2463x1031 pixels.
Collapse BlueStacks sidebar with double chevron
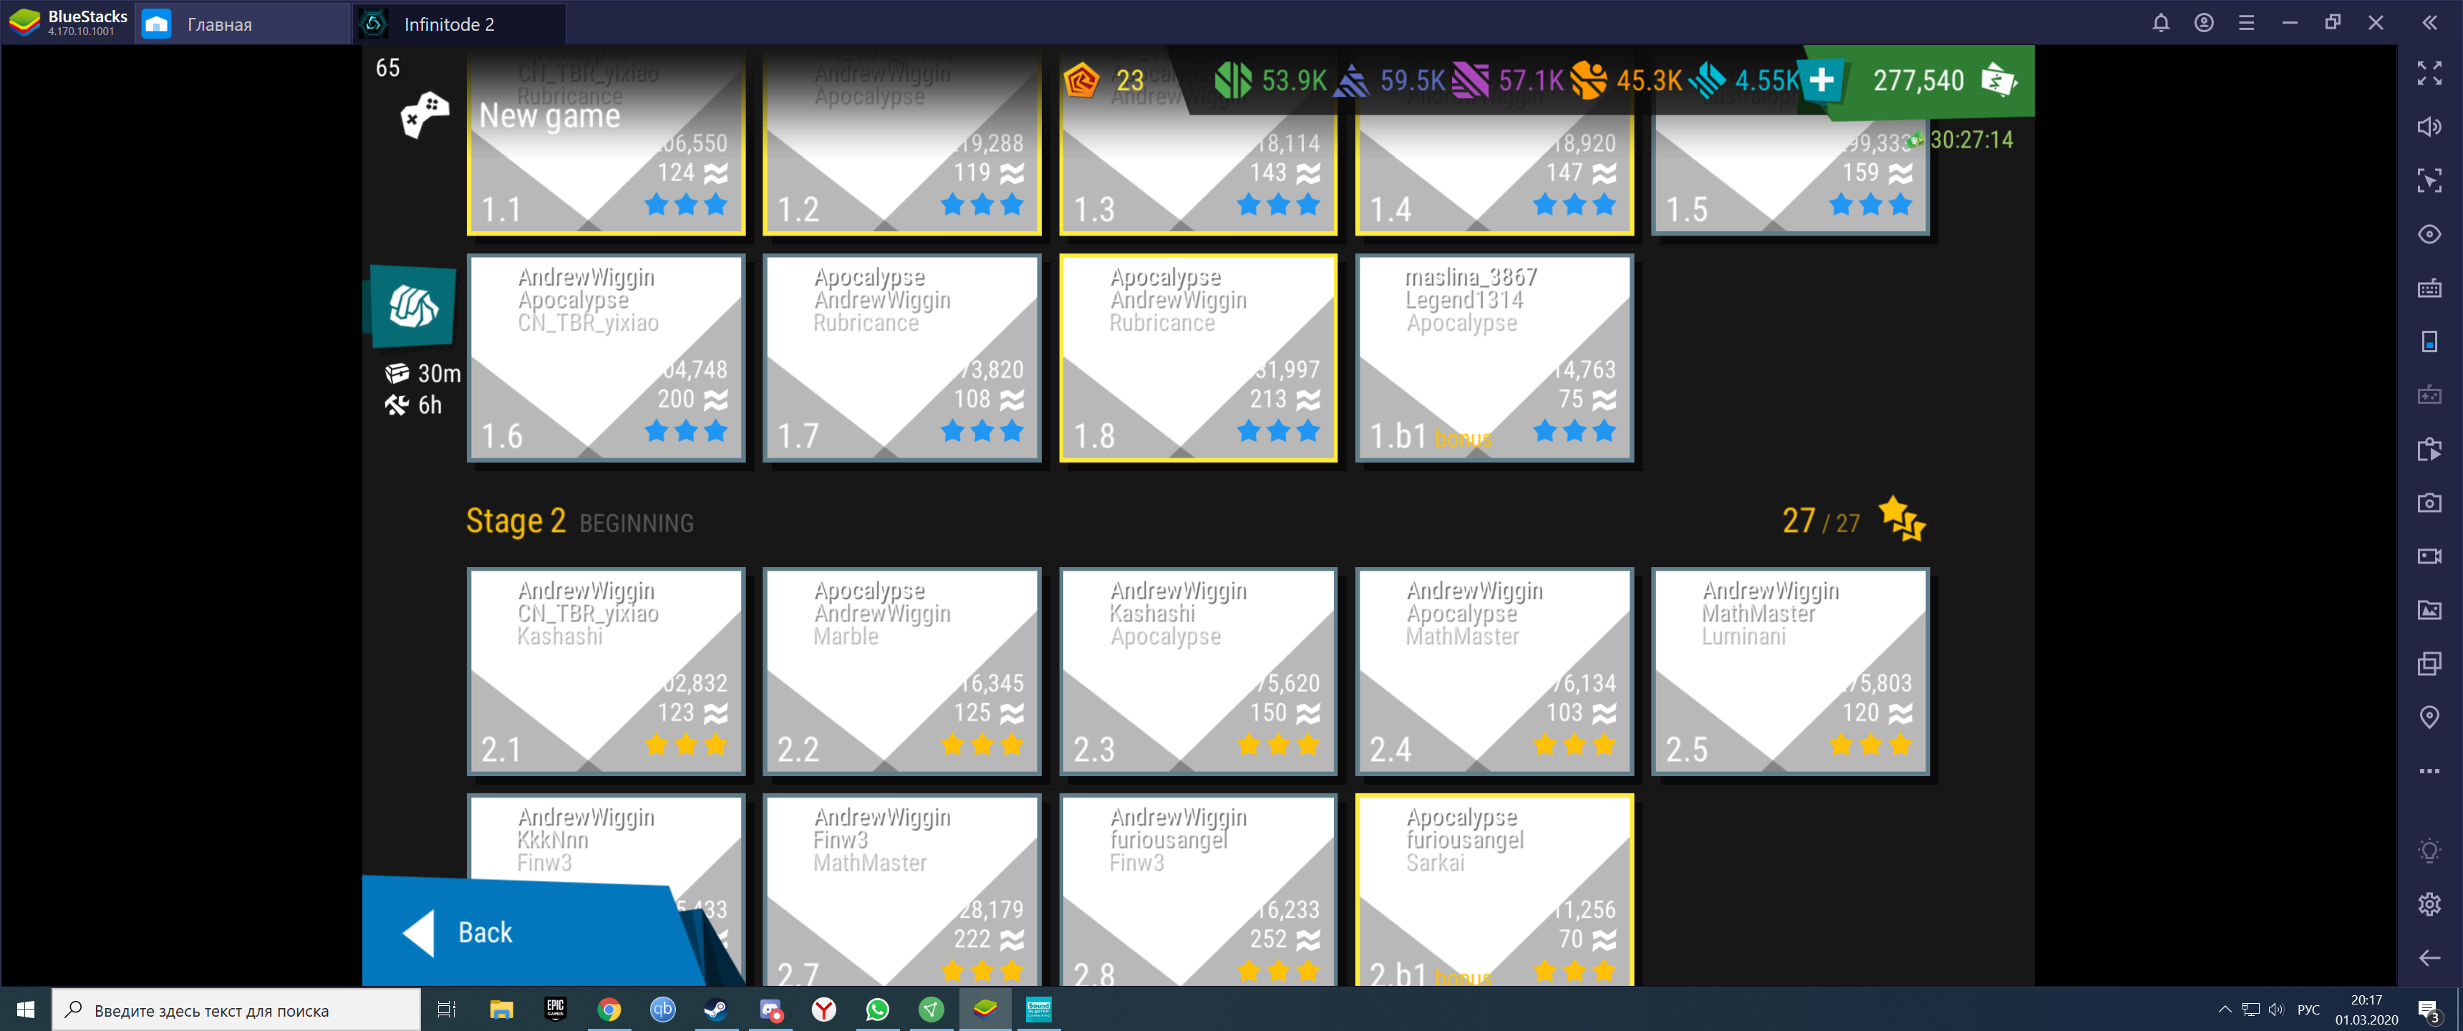pyautogui.click(x=2429, y=23)
